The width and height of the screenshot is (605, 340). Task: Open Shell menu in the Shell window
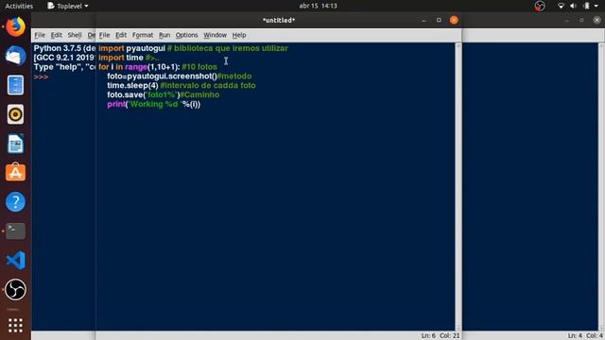coord(75,35)
